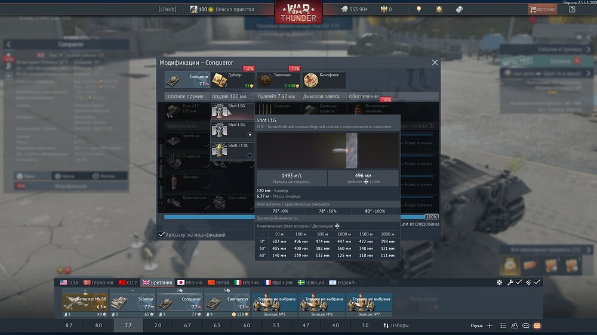
Task: Click the ticket icon in top bar
Action: [459, 9]
